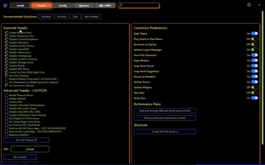Toggle Disable Homegroup checkbox
265x165 pixels.
tap(6, 56)
